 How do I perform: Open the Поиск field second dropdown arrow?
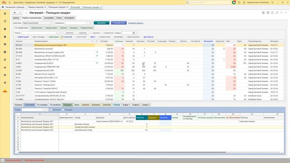[x=60, y=33]
